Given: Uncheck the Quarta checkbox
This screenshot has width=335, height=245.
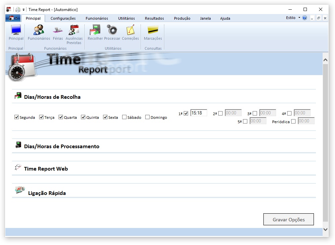Looking at the screenshot, I should tap(61, 117).
